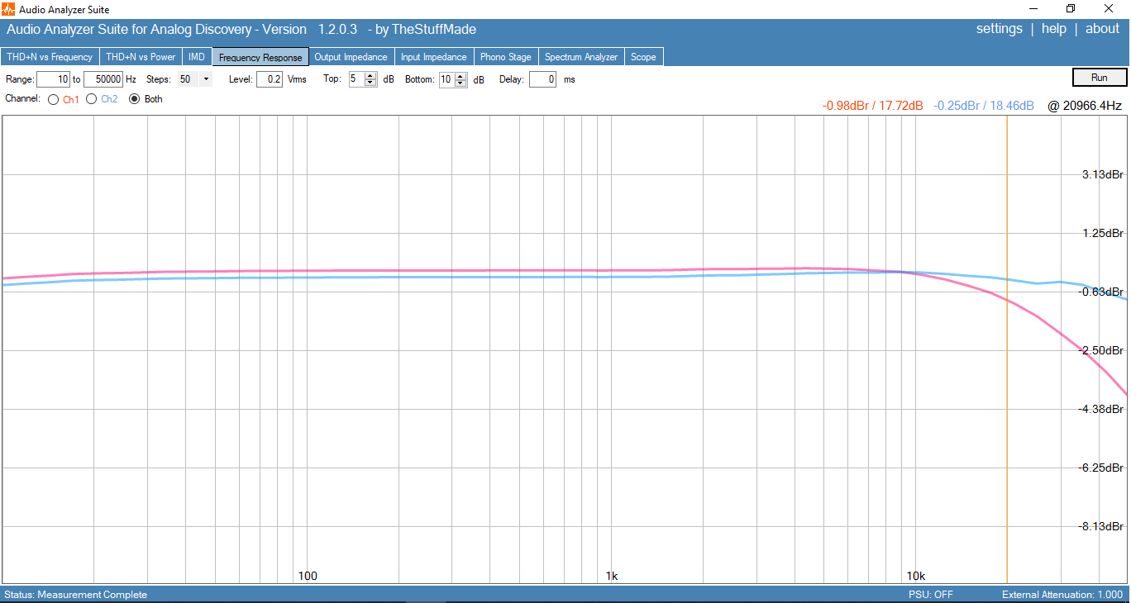Open the settings link
Screen dimensions: 1131x603
pos(1000,29)
